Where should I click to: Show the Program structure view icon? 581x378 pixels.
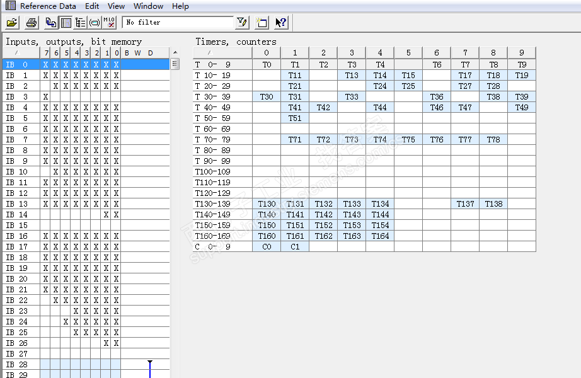click(80, 23)
